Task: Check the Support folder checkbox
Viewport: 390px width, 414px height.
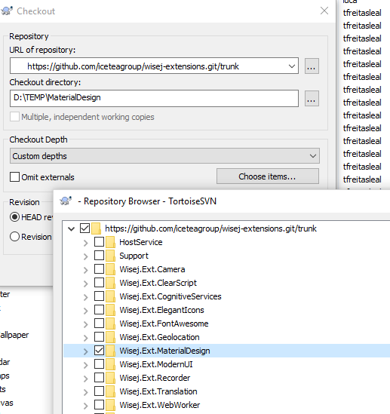Action: 99,256
